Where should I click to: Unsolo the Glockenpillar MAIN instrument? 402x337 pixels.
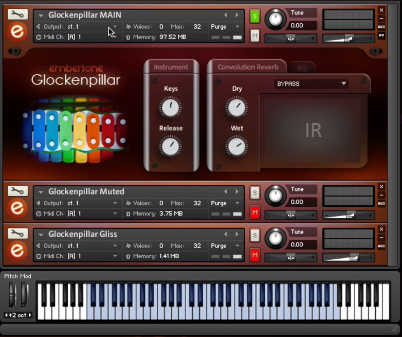(x=255, y=16)
